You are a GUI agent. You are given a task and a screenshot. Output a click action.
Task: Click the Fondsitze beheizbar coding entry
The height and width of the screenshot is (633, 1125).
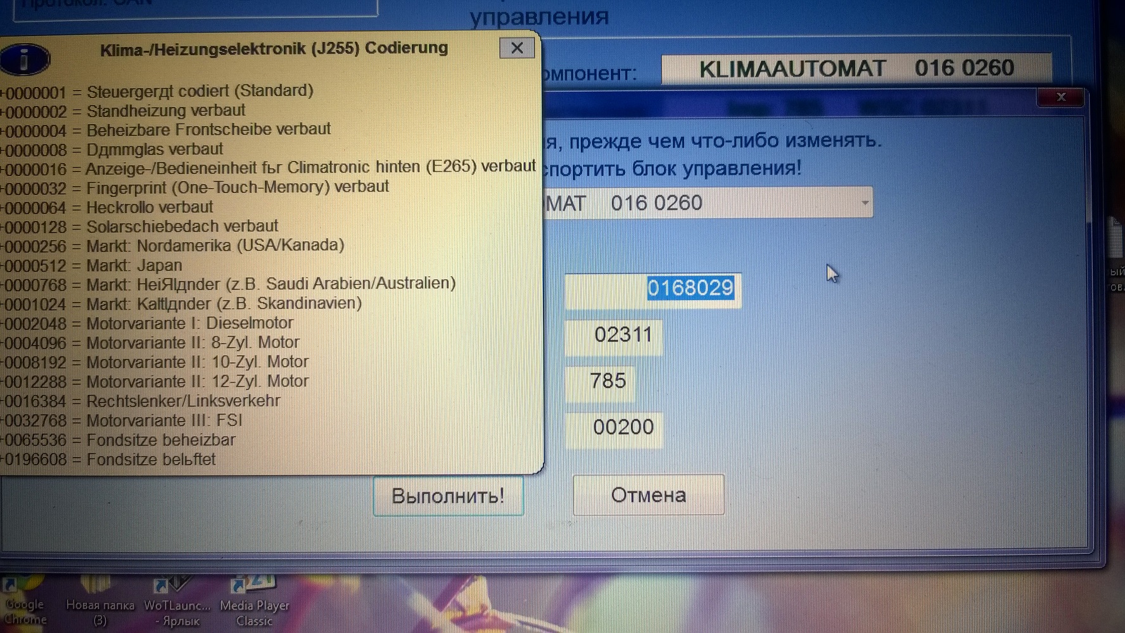(161, 440)
